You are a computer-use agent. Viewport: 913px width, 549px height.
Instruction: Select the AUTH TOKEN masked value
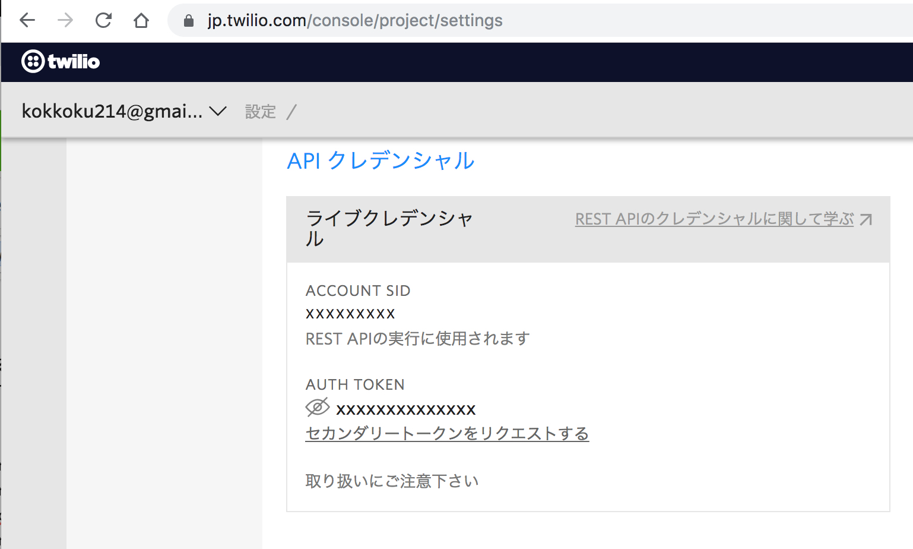(x=406, y=409)
